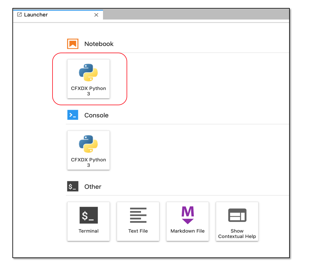Click the Other section terminal icon
The height and width of the screenshot is (266, 311).
click(x=73, y=186)
